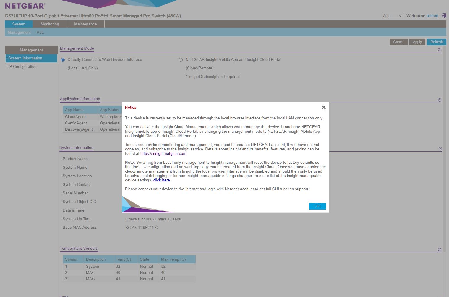Viewport: 449px width, 297px height.
Task: Open the Auto language dropdown
Action: (393, 16)
